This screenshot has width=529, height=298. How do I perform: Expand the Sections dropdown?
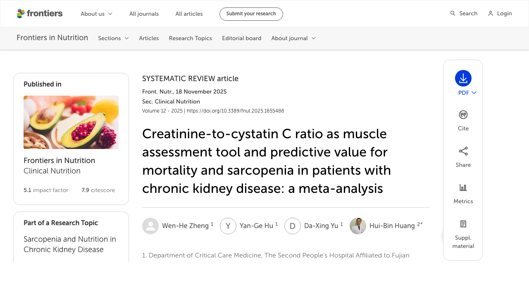114,38
